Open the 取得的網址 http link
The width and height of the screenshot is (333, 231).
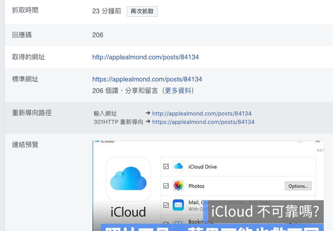(x=145, y=57)
